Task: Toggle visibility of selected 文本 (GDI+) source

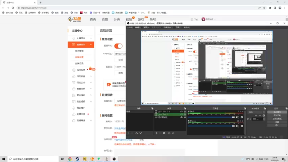Action: [x=181, y=114]
